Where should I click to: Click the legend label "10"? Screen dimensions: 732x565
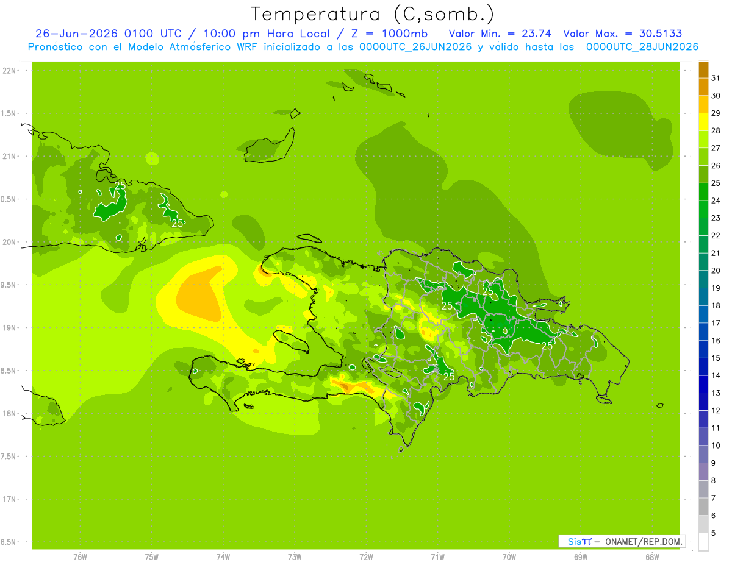(716, 446)
